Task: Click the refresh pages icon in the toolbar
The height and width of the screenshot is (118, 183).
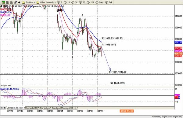Action: [11, 2]
